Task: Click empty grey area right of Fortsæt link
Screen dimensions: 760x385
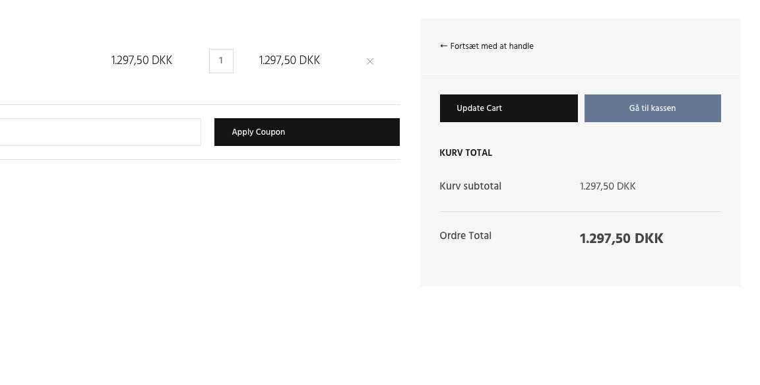Action: 633,46
